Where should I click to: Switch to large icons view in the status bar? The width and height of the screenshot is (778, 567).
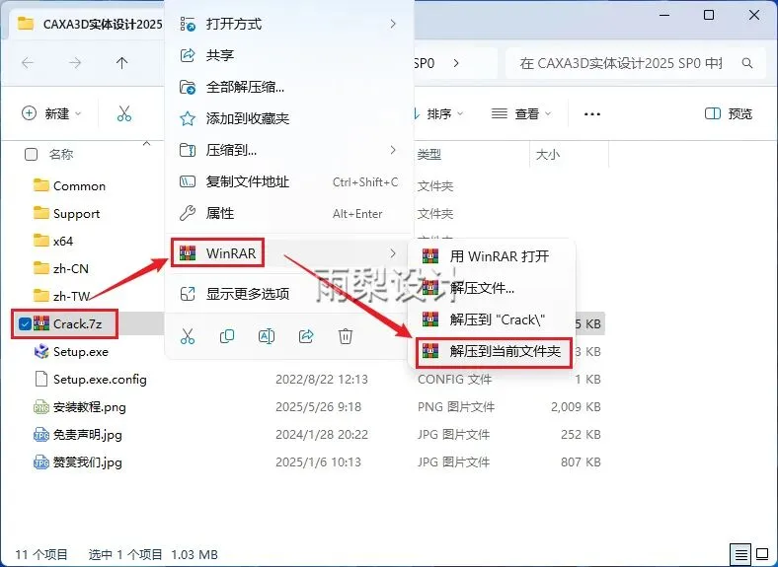(762, 554)
